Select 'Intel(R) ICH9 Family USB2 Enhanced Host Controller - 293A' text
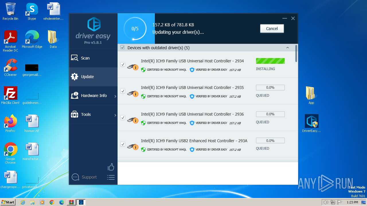The height and width of the screenshot is (206, 367). (194, 141)
